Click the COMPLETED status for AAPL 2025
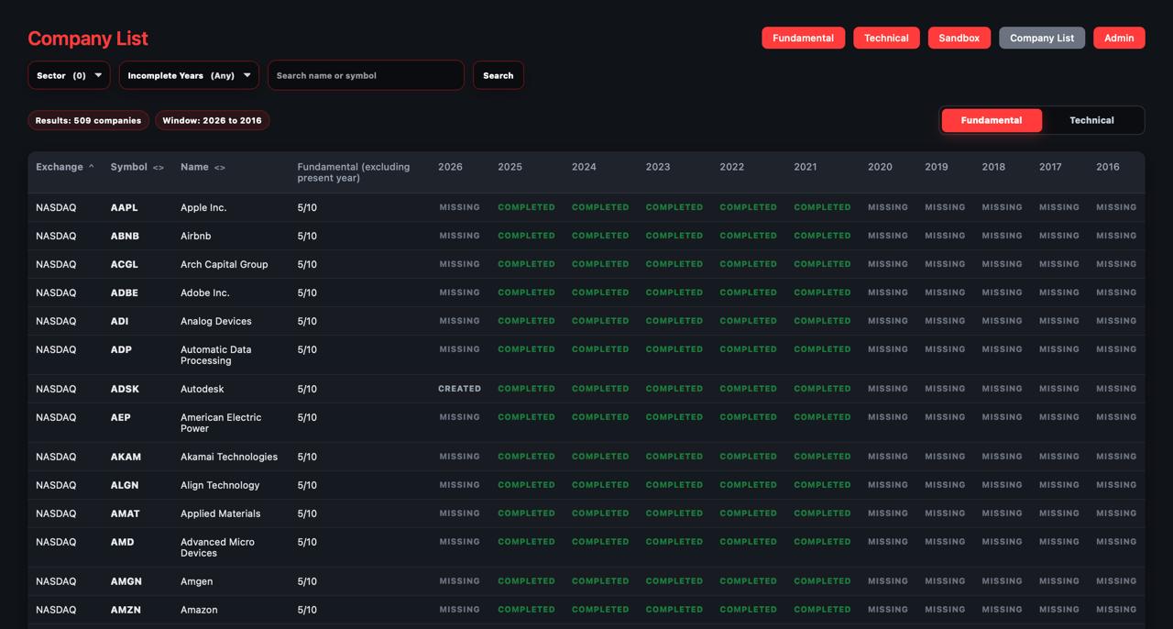The image size is (1173, 629). 526,207
